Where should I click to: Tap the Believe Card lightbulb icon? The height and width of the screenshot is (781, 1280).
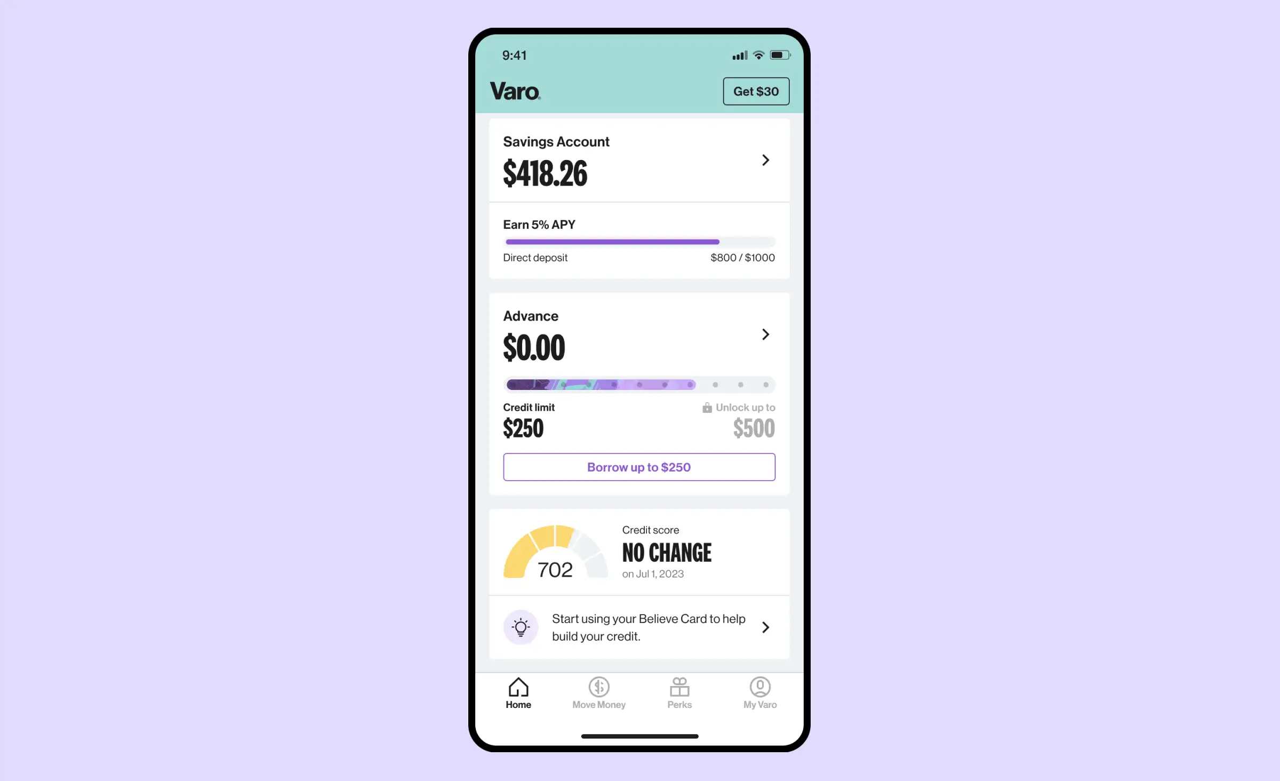tap(521, 626)
